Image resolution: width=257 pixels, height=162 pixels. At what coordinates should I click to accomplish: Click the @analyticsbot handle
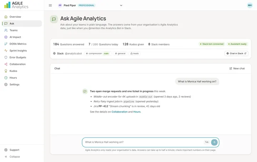pyautogui.click(x=73, y=53)
